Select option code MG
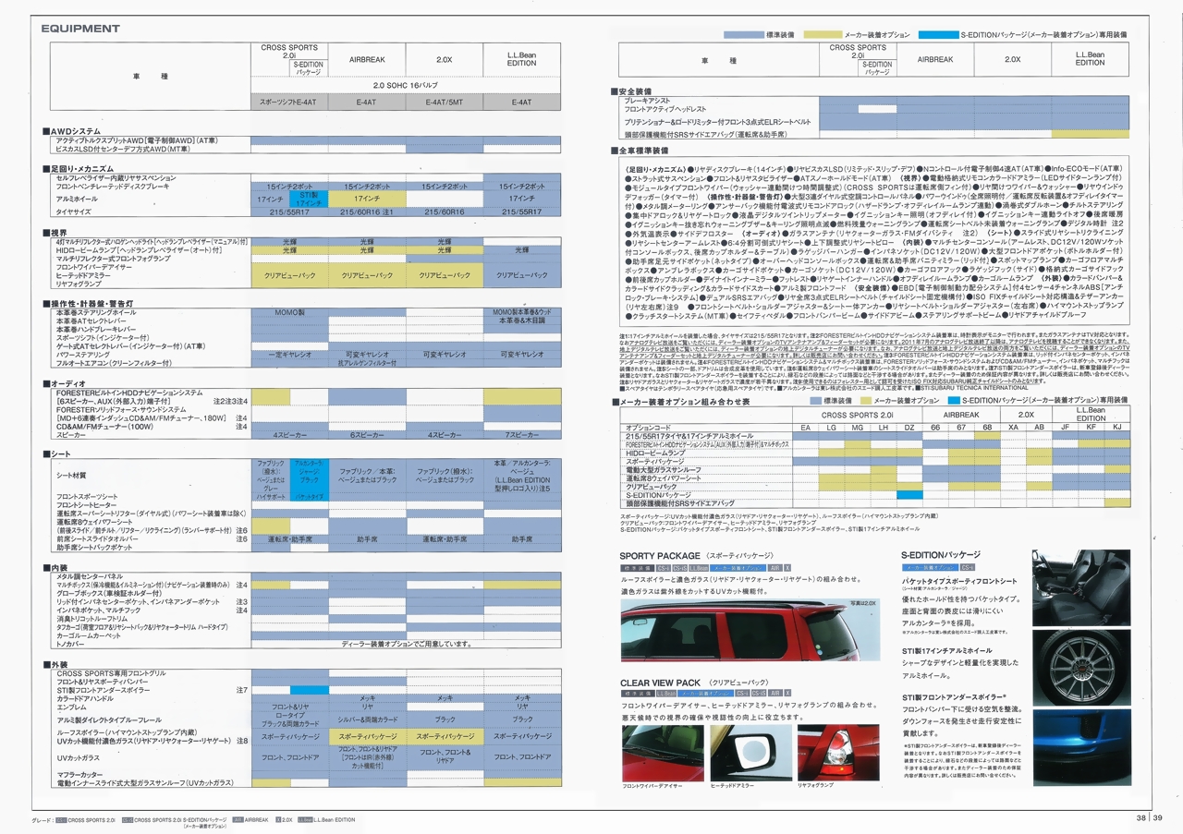This screenshot has height=834, width=1183. 857,428
